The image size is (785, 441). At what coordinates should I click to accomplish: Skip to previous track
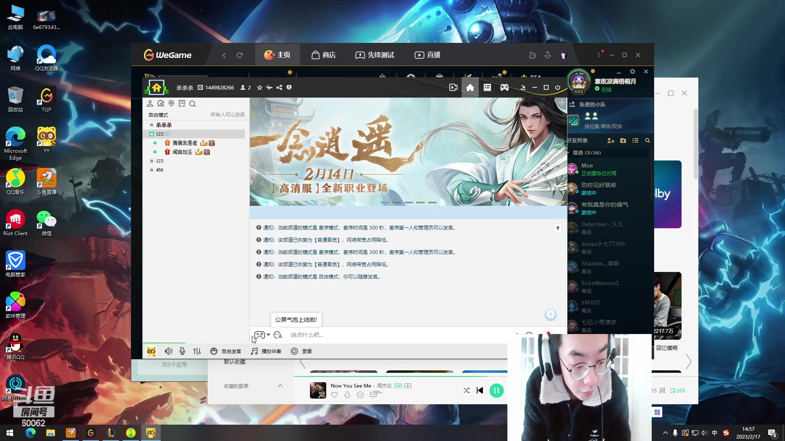[480, 390]
